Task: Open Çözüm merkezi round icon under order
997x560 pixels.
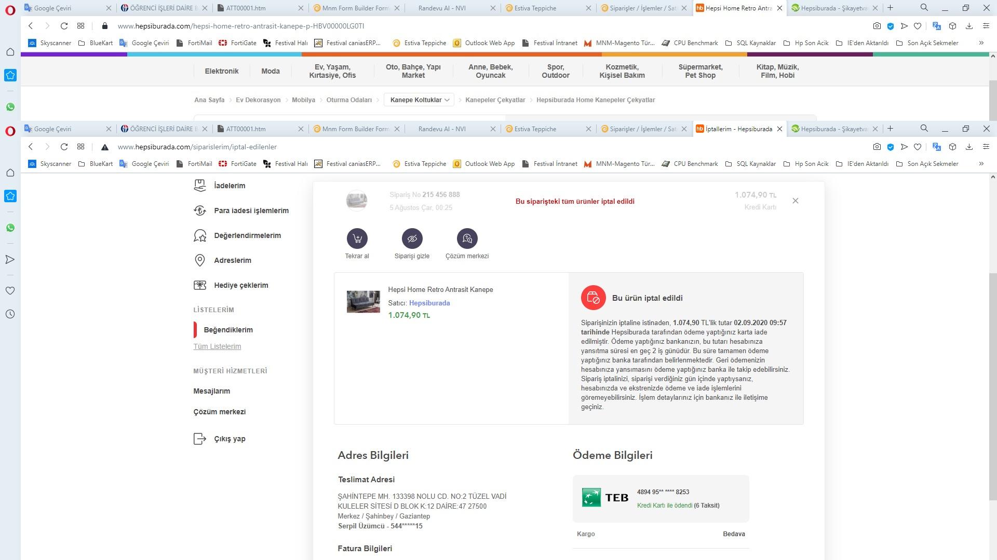Action: point(467,239)
